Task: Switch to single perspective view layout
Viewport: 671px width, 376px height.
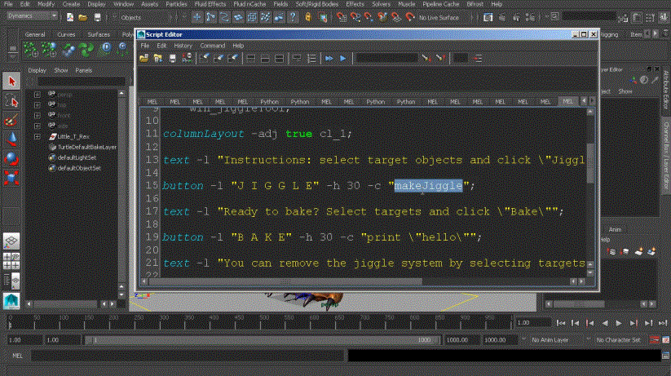Action: point(11,241)
